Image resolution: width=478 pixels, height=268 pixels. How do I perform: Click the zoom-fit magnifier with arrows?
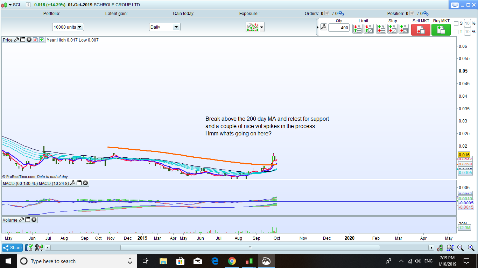450,248
